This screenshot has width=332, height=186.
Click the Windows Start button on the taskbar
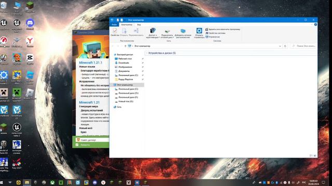(x=1, y=182)
